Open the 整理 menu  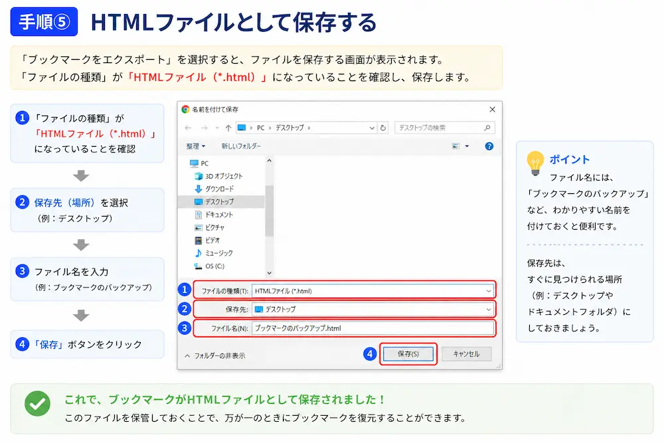[x=196, y=146]
